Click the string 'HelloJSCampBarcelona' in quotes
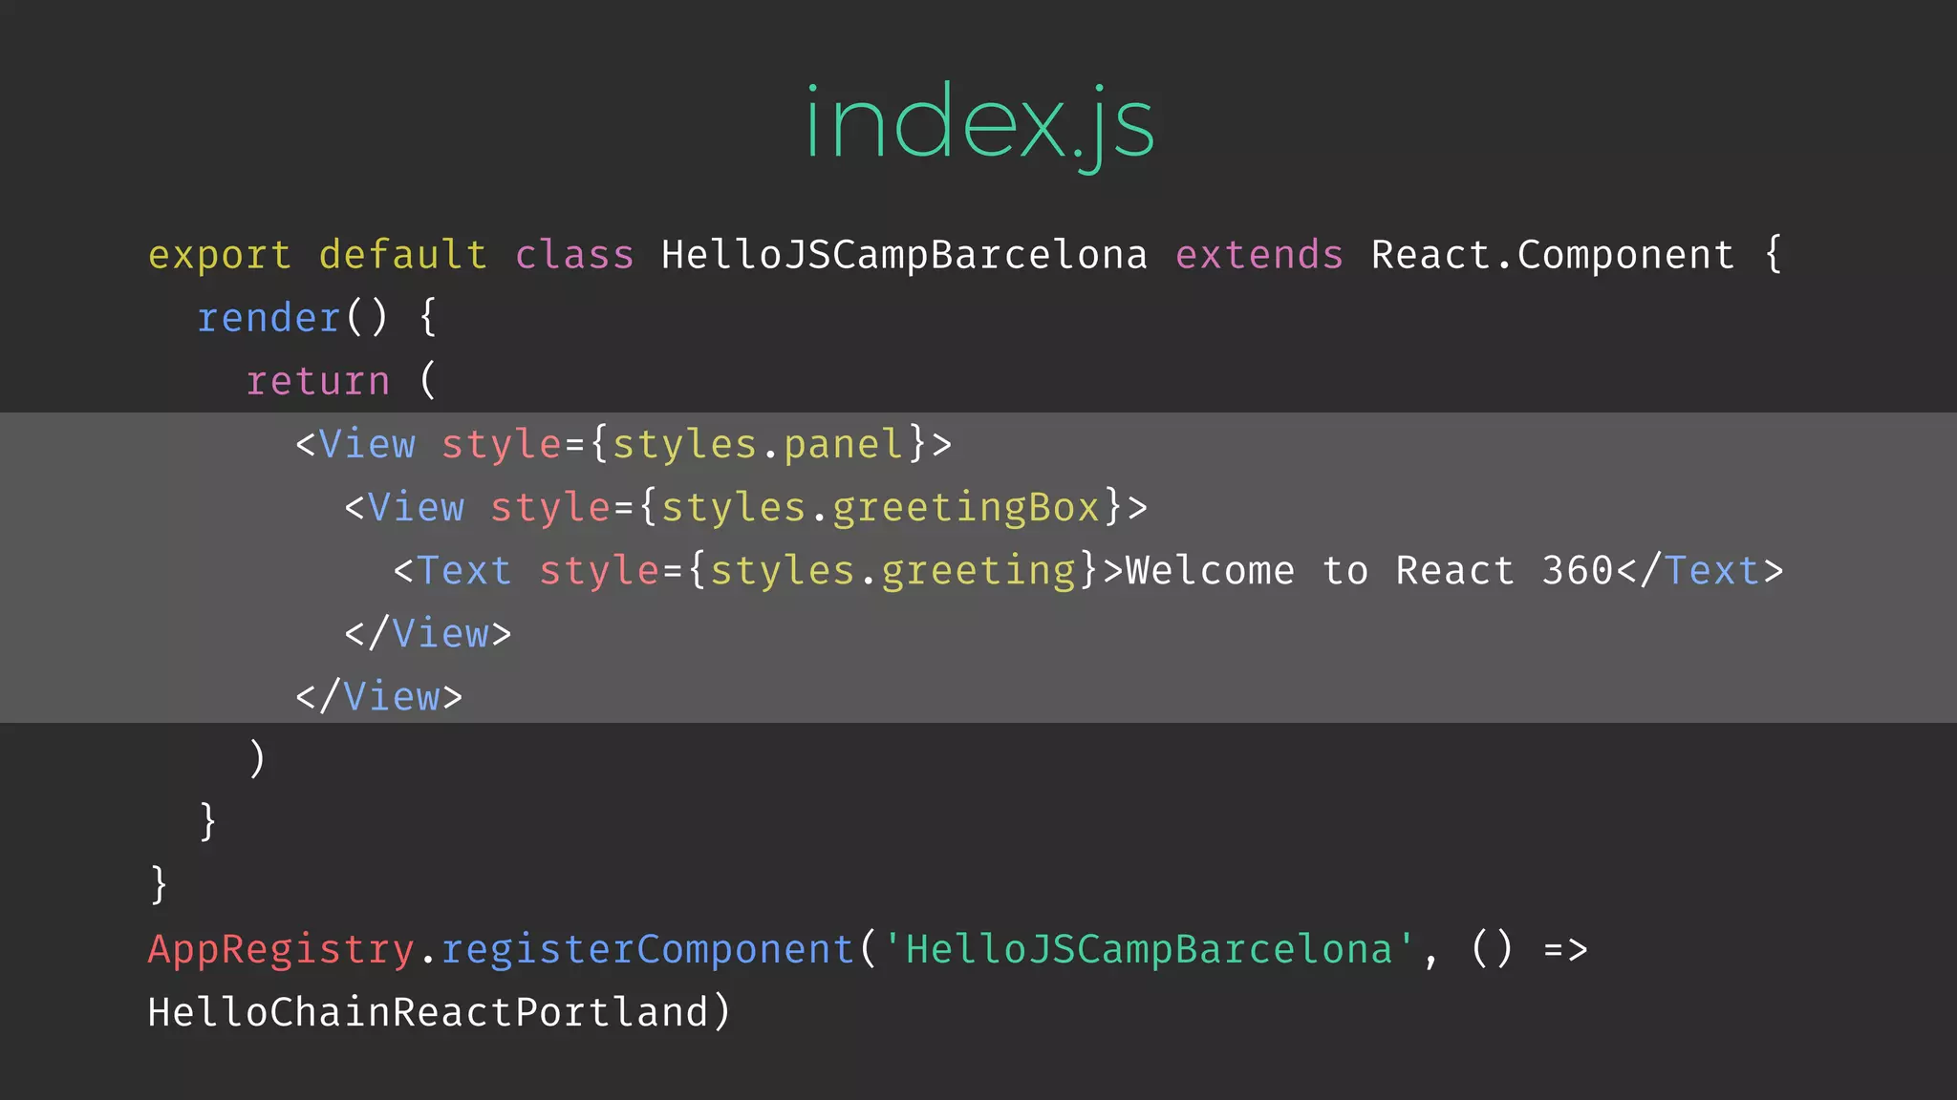The height and width of the screenshot is (1100, 1957). 1150,949
